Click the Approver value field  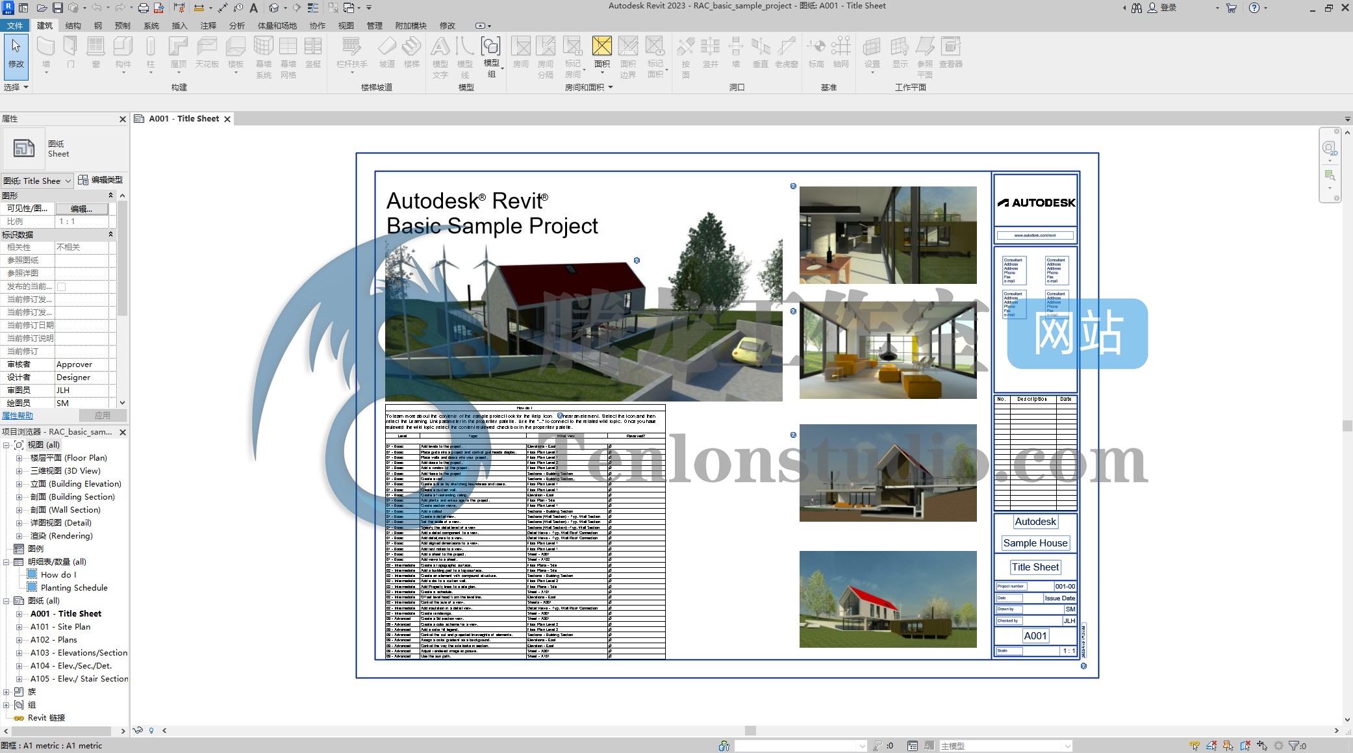pos(81,364)
